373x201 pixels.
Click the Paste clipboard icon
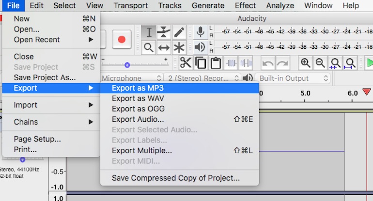coord(216,63)
